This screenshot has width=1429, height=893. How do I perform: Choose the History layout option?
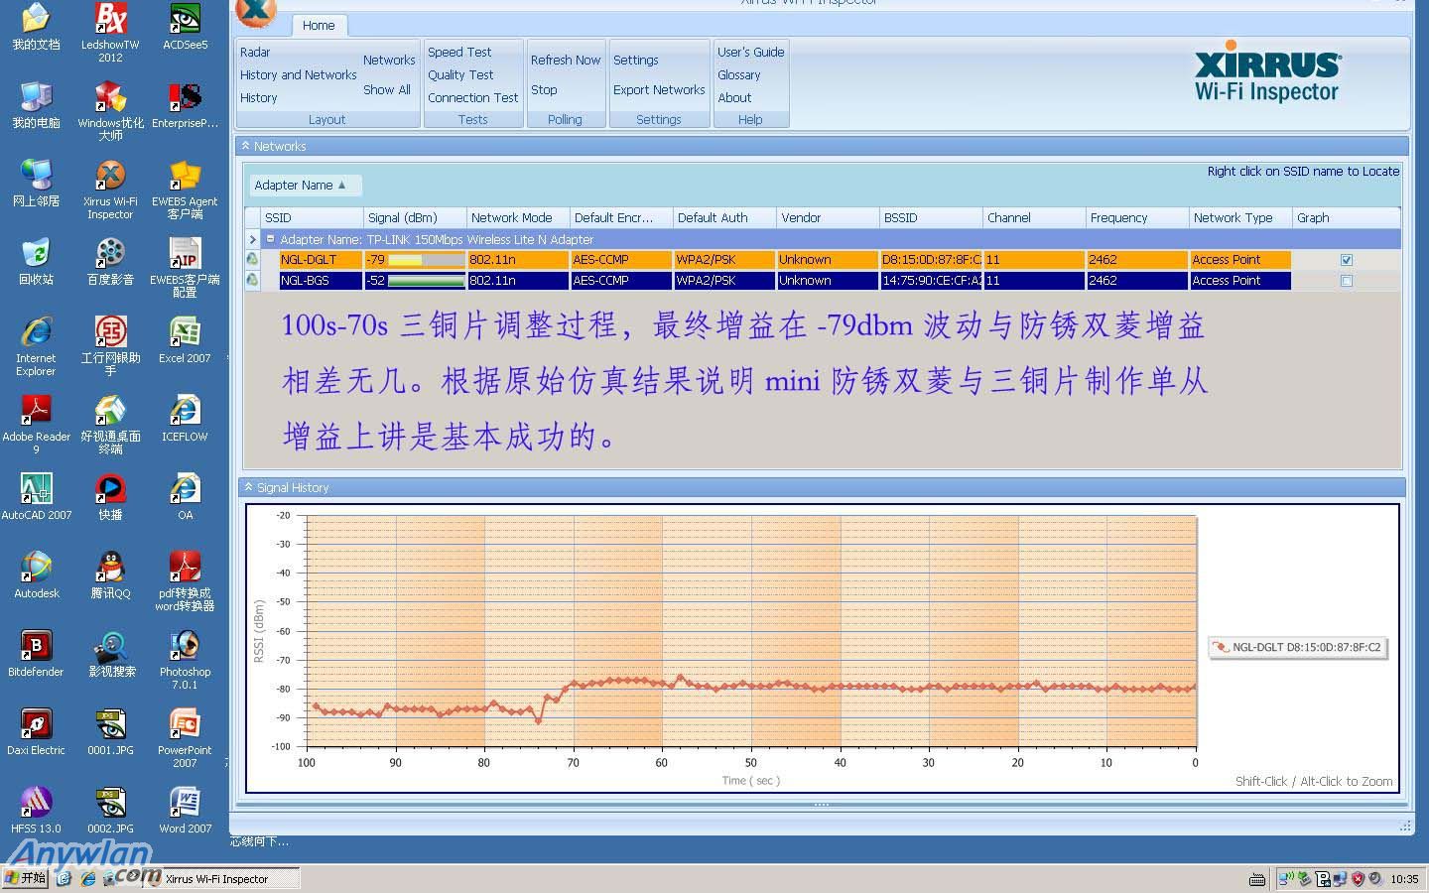point(258,97)
